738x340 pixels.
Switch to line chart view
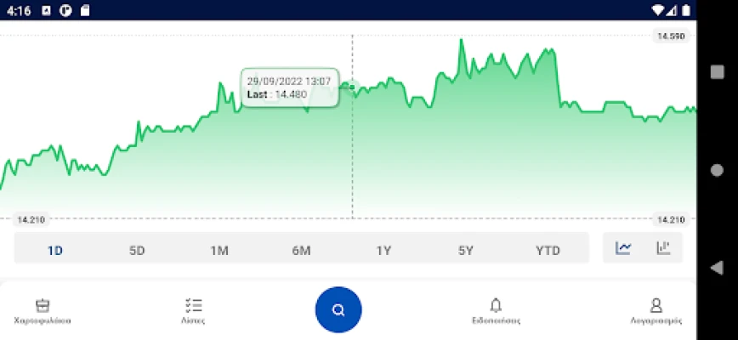[x=624, y=248]
